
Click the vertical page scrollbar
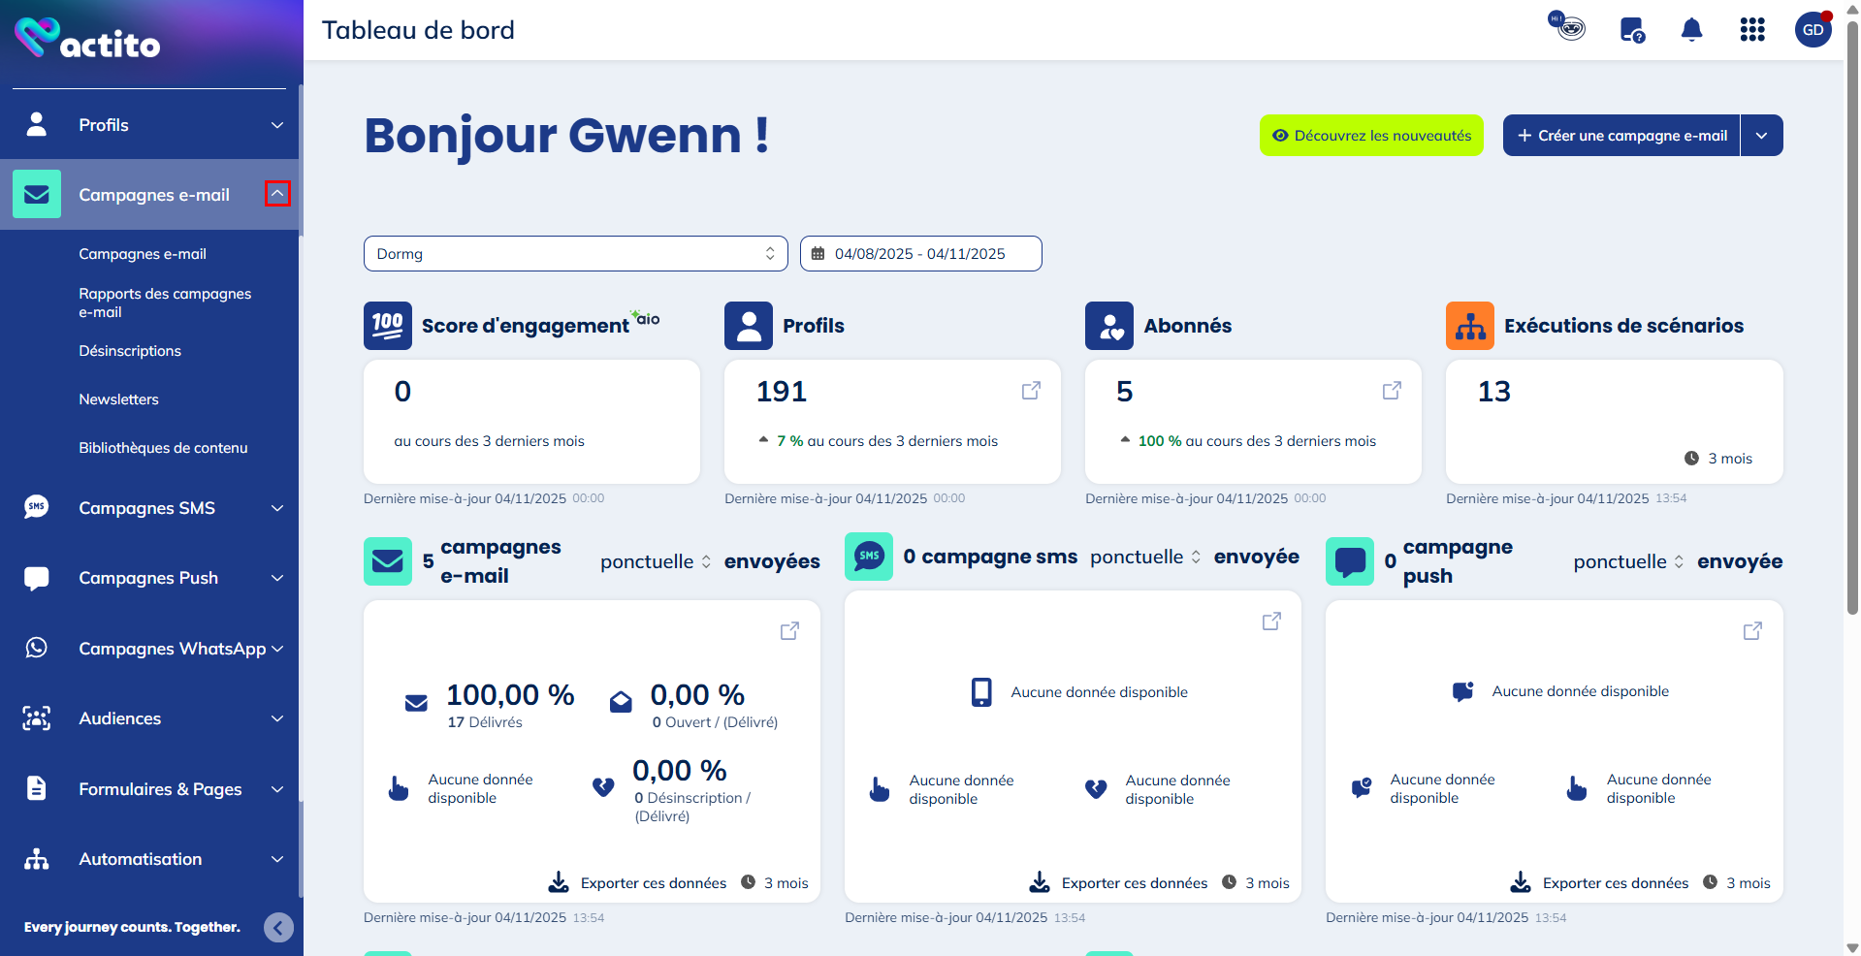(1852, 320)
